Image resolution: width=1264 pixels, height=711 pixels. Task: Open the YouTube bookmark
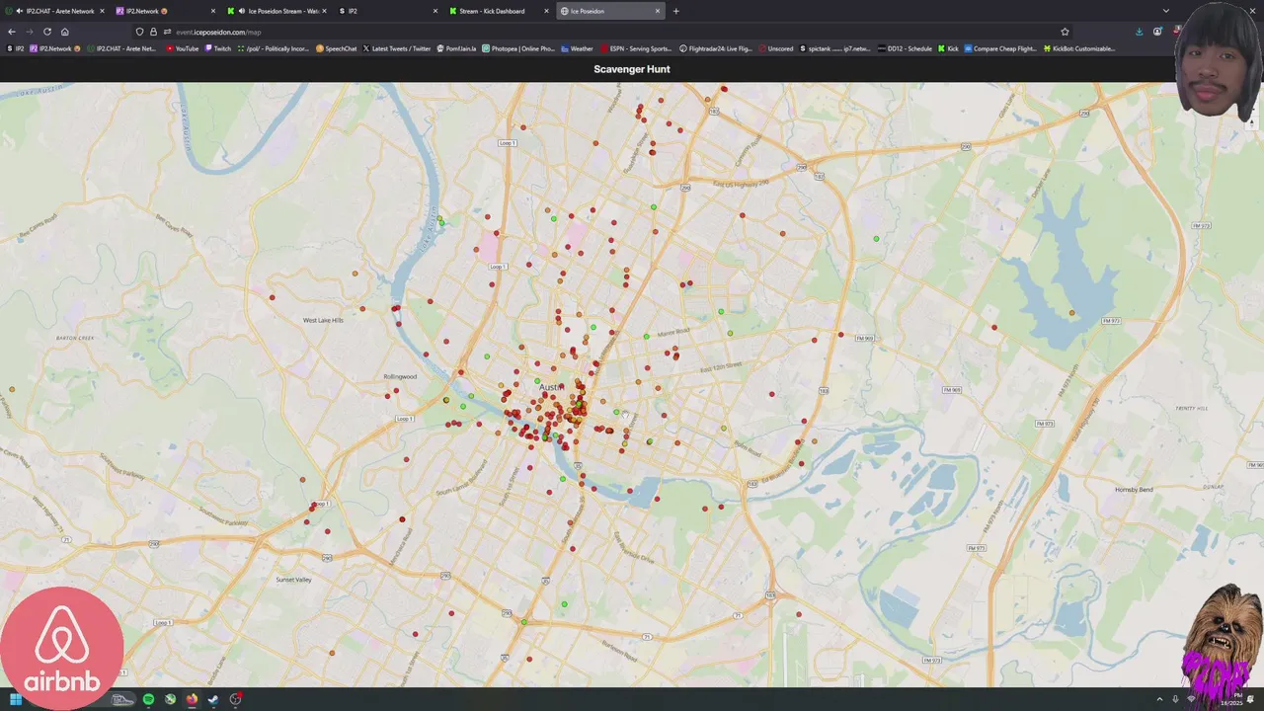point(183,48)
